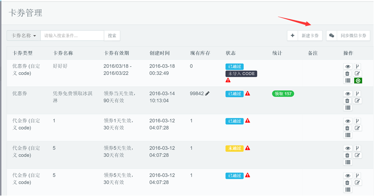The height and width of the screenshot is (196, 374).
Task: Click the flag icon in the 好好好 row
Action: [357, 66]
